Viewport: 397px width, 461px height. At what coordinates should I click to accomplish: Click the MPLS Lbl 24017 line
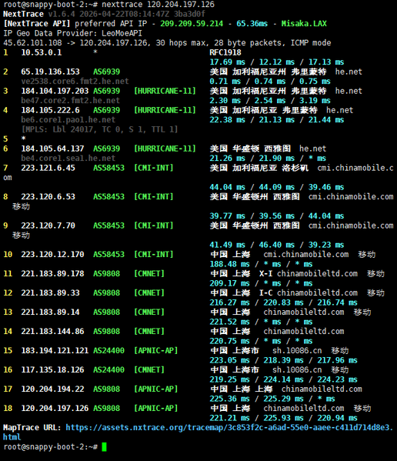(x=99, y=129)
